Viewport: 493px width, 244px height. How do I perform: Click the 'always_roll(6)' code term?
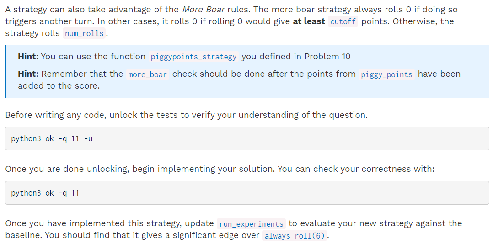coord(295,235)
